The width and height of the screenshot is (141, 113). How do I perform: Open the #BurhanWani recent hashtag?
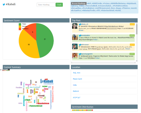pos(76,11)
